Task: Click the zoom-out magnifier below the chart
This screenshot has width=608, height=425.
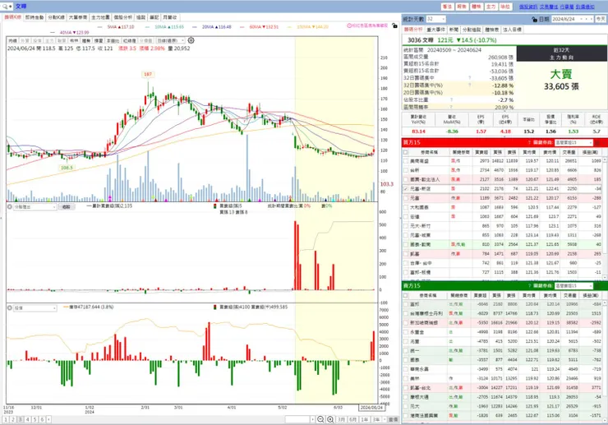Action: click(320, 419)
